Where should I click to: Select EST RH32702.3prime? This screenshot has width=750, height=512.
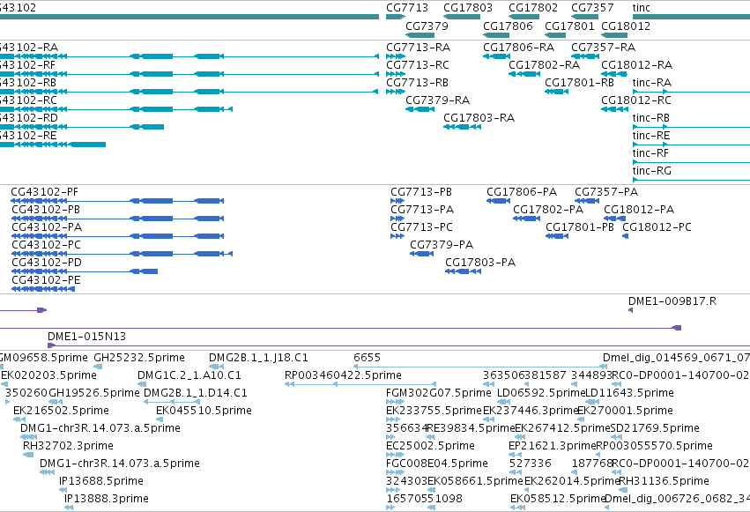[28, 455]
